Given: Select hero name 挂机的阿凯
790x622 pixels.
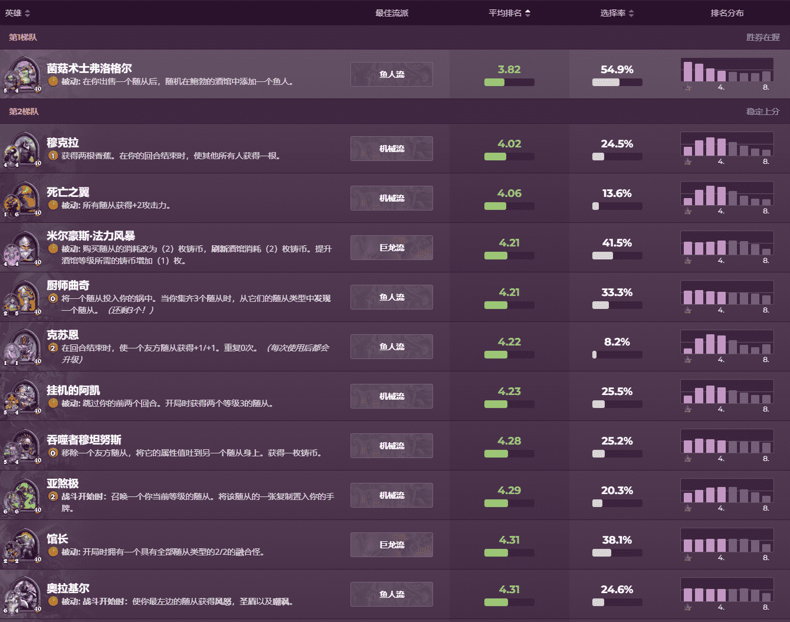Looking at the screenshot, I should [x=73, y=390].
